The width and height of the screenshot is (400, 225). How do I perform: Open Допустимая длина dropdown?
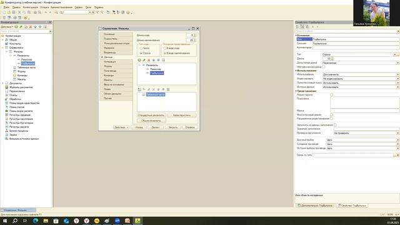pyautogui.click(x=397, y=62)
